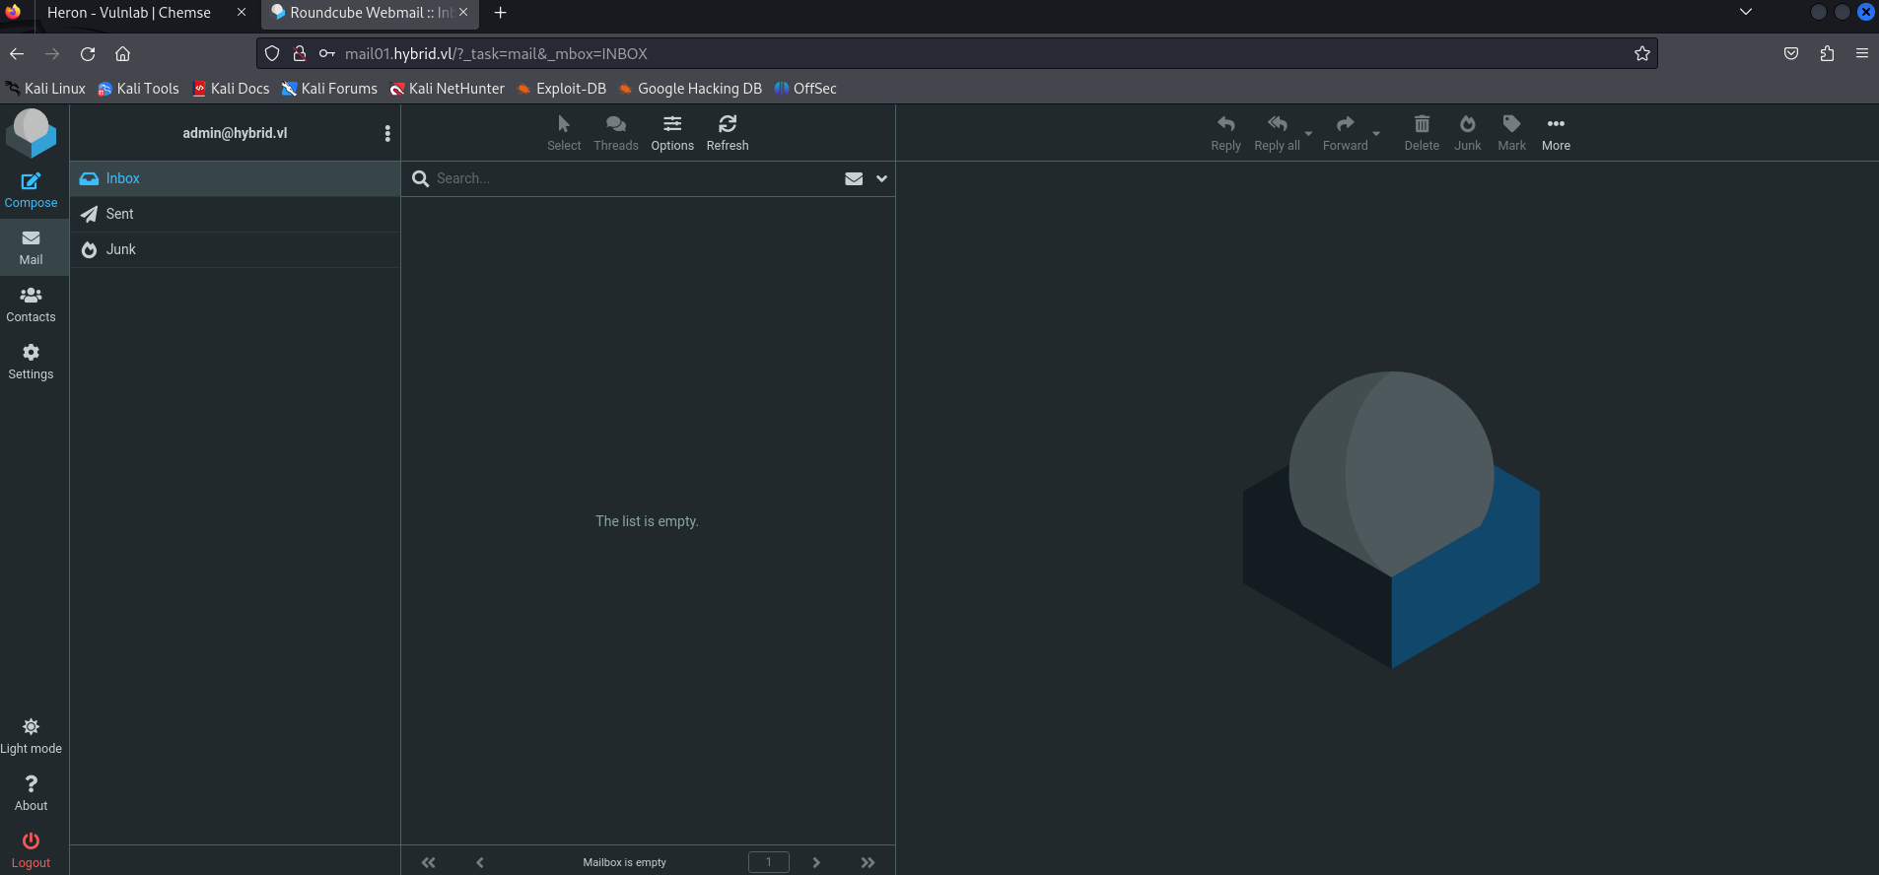Screen dimensions: 1879x875
Task: Click the mail Search field
Action: (631, 178)
